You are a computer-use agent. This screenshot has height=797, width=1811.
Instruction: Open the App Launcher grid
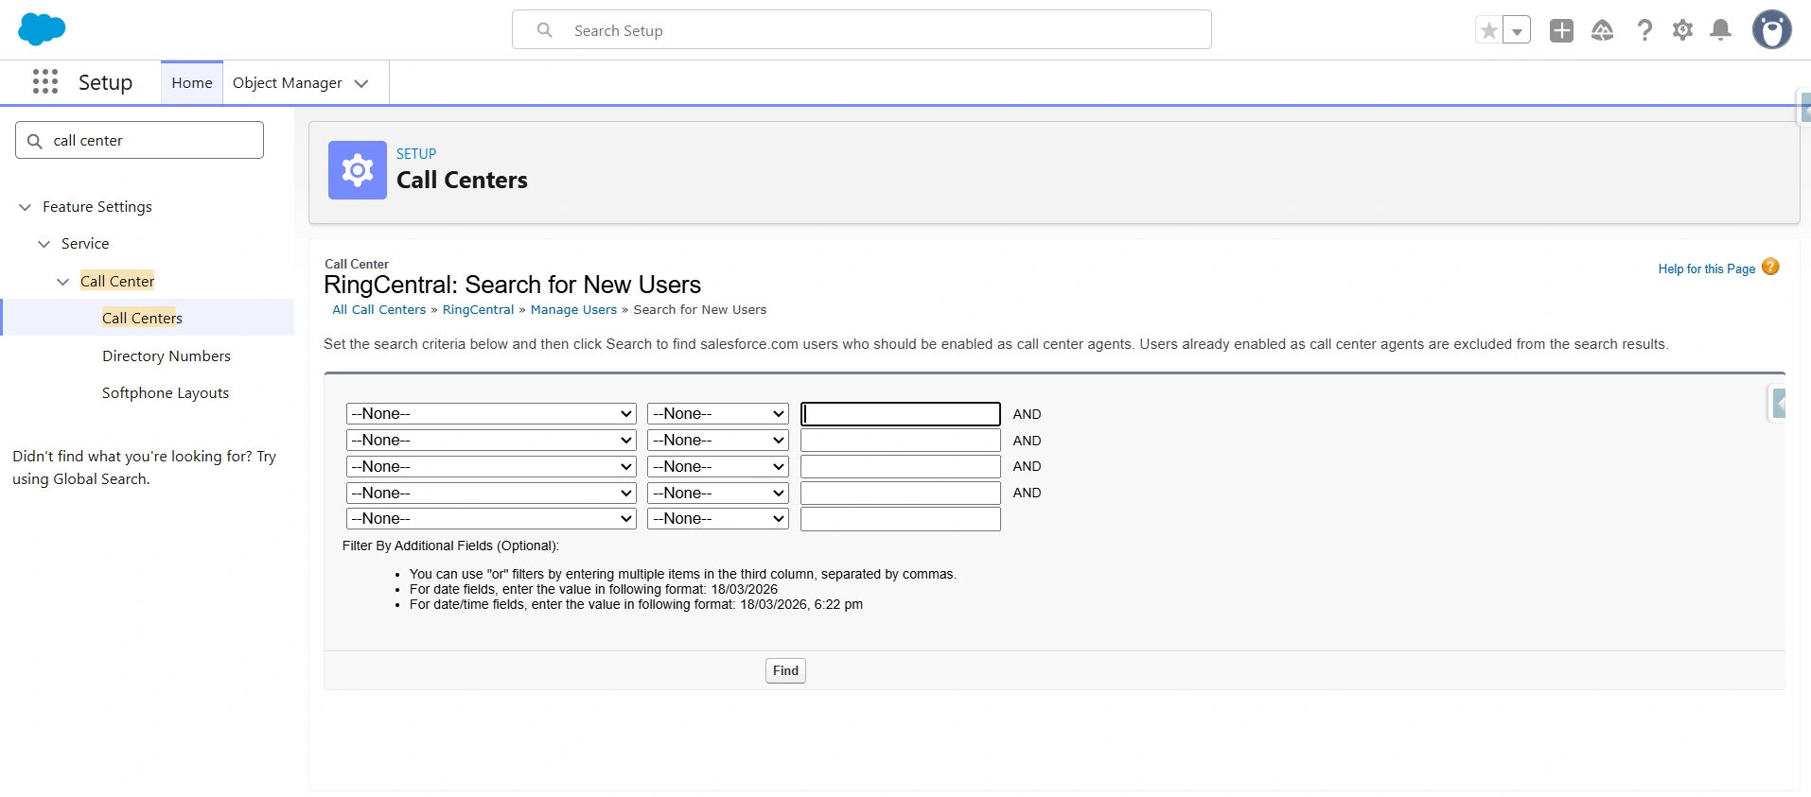[45, 82]
